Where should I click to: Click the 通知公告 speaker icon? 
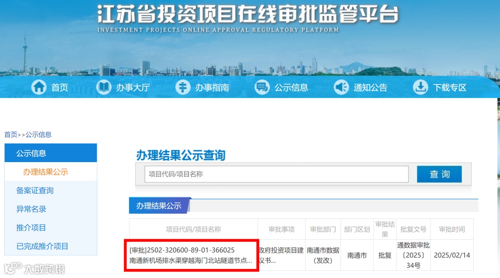341,87
